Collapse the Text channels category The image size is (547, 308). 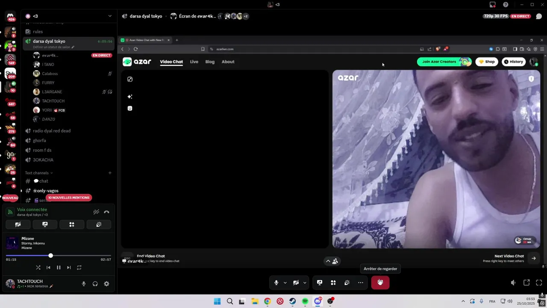point(38,173)
